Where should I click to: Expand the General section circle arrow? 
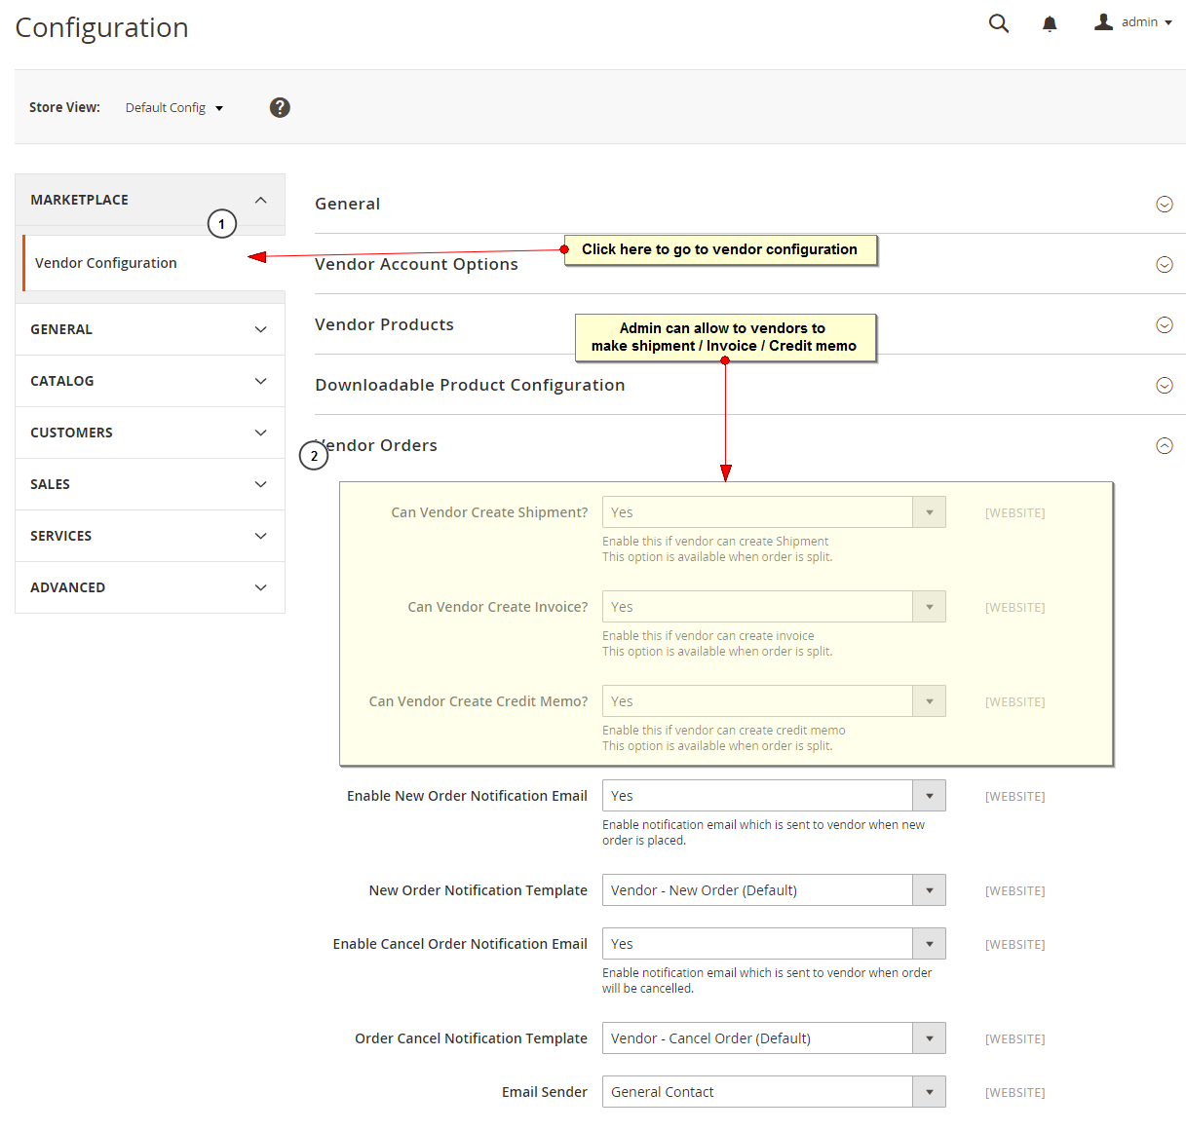tap(1164, 205)
